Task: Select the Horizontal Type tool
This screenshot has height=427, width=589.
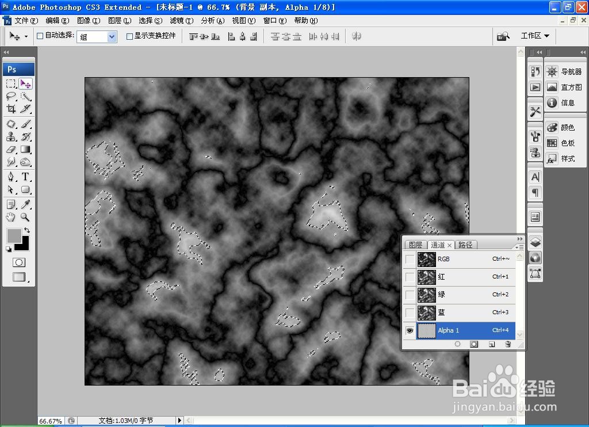Action: (x=25, y=177)
